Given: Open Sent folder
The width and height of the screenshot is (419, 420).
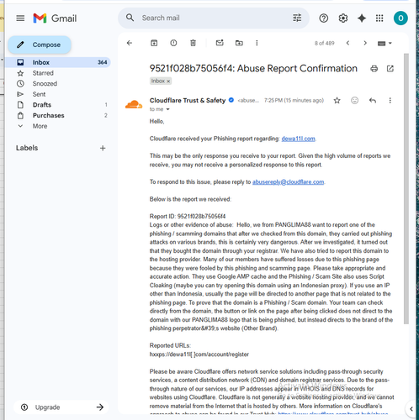Looking at the screenshot, I should 39,94.
